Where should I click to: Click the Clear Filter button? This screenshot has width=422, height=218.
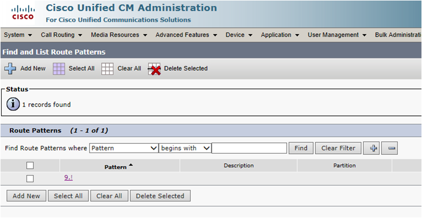click(x=338, y=148)
